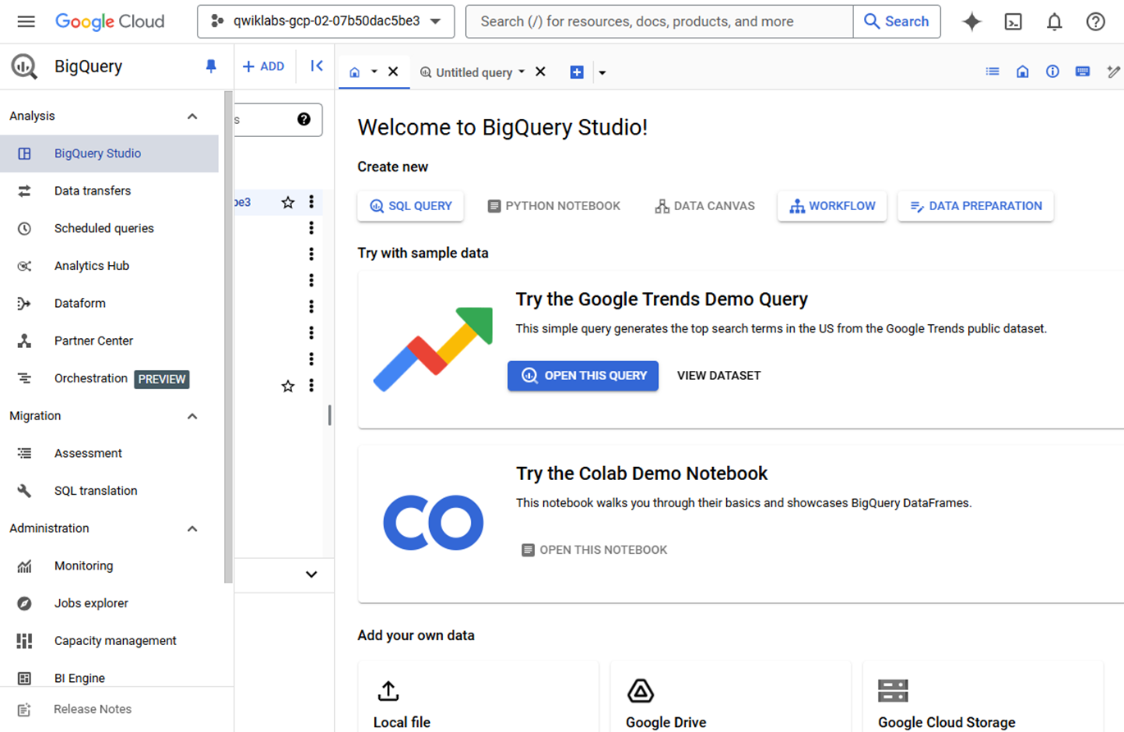Image resolution: width=1124 pixels, height=732 pixels.
Task: Select BigQuery Studio in the sidebar
Action: point(109,153)
